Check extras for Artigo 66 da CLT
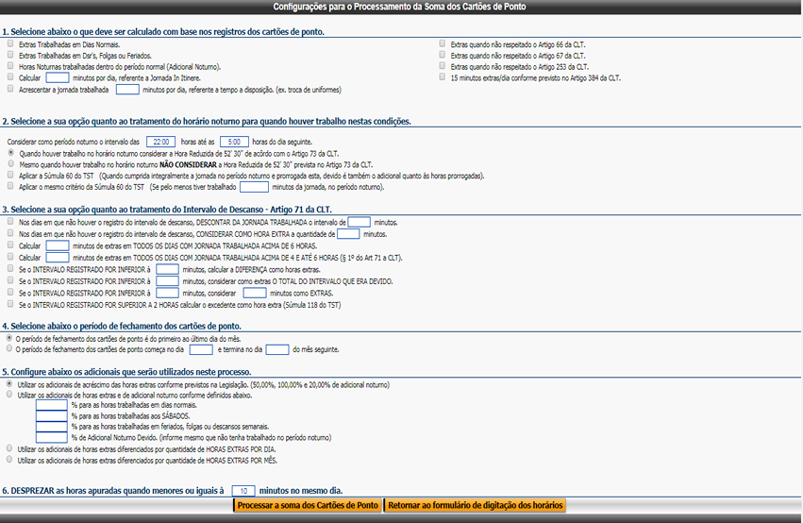 tap(443, 43)
